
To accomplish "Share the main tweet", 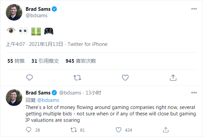I will [173, 78].
